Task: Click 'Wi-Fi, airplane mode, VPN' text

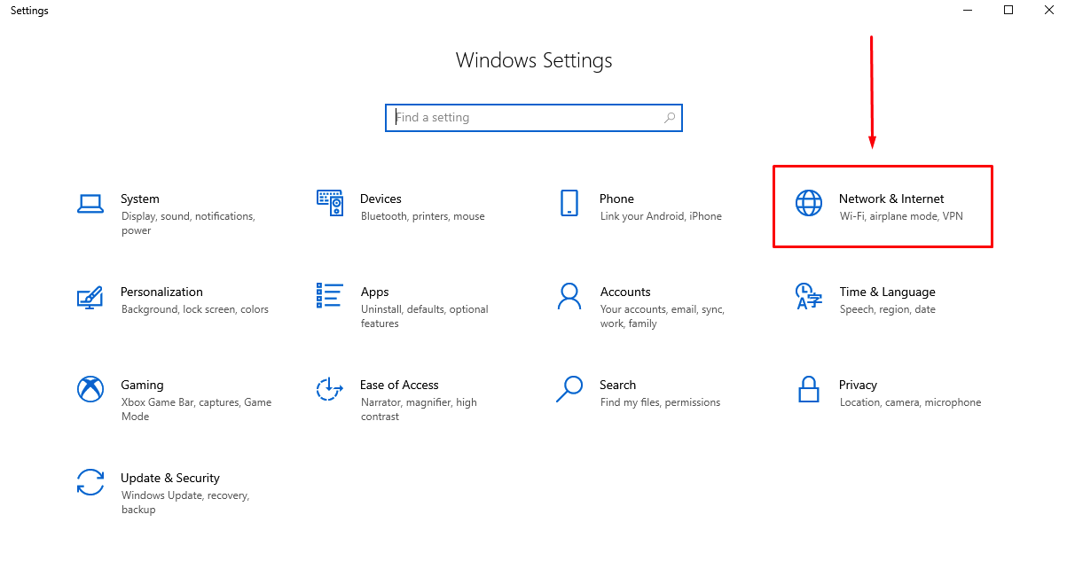Action: click(x=901, y=216)
